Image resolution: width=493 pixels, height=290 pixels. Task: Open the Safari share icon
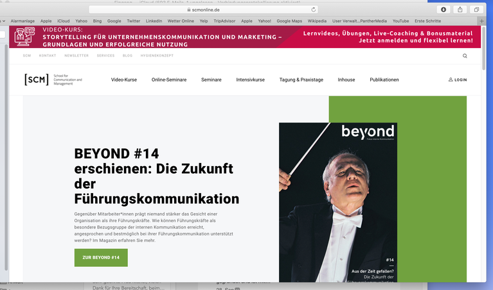click(x=460, y=10)
